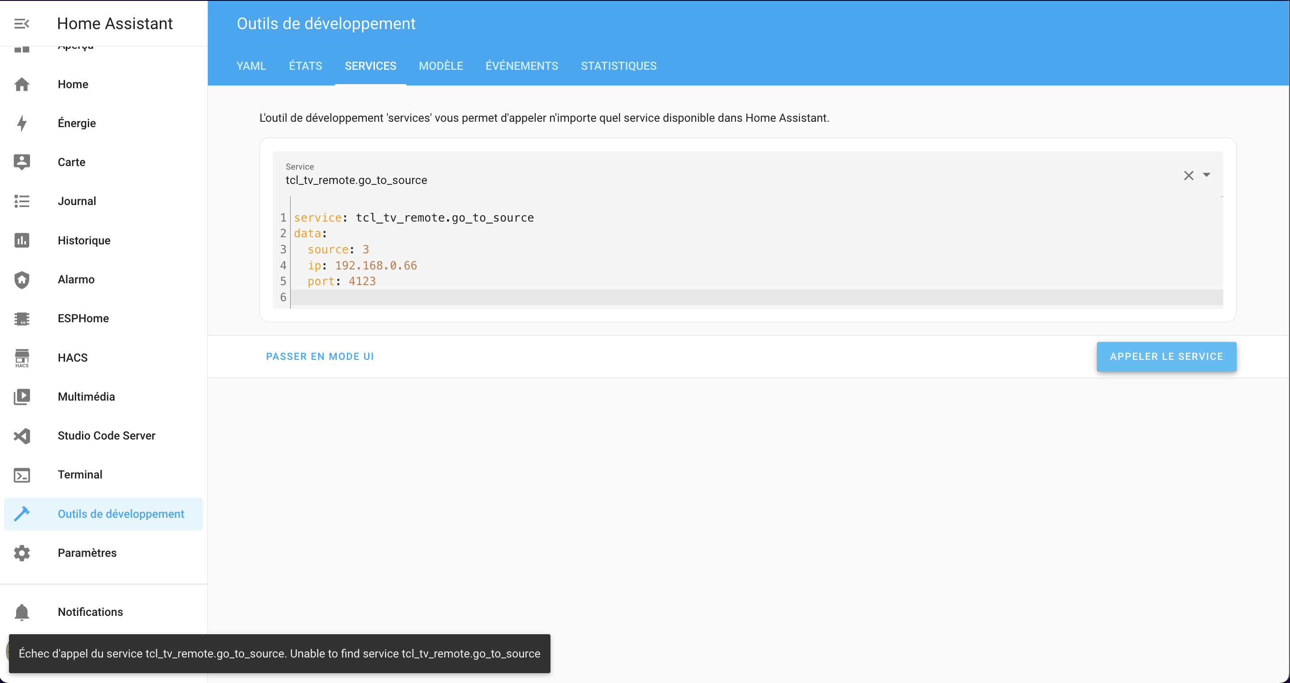The image size is (1290, 683).
Task: Clear the selected service with the X
Action: click(x=1189, y=175)
